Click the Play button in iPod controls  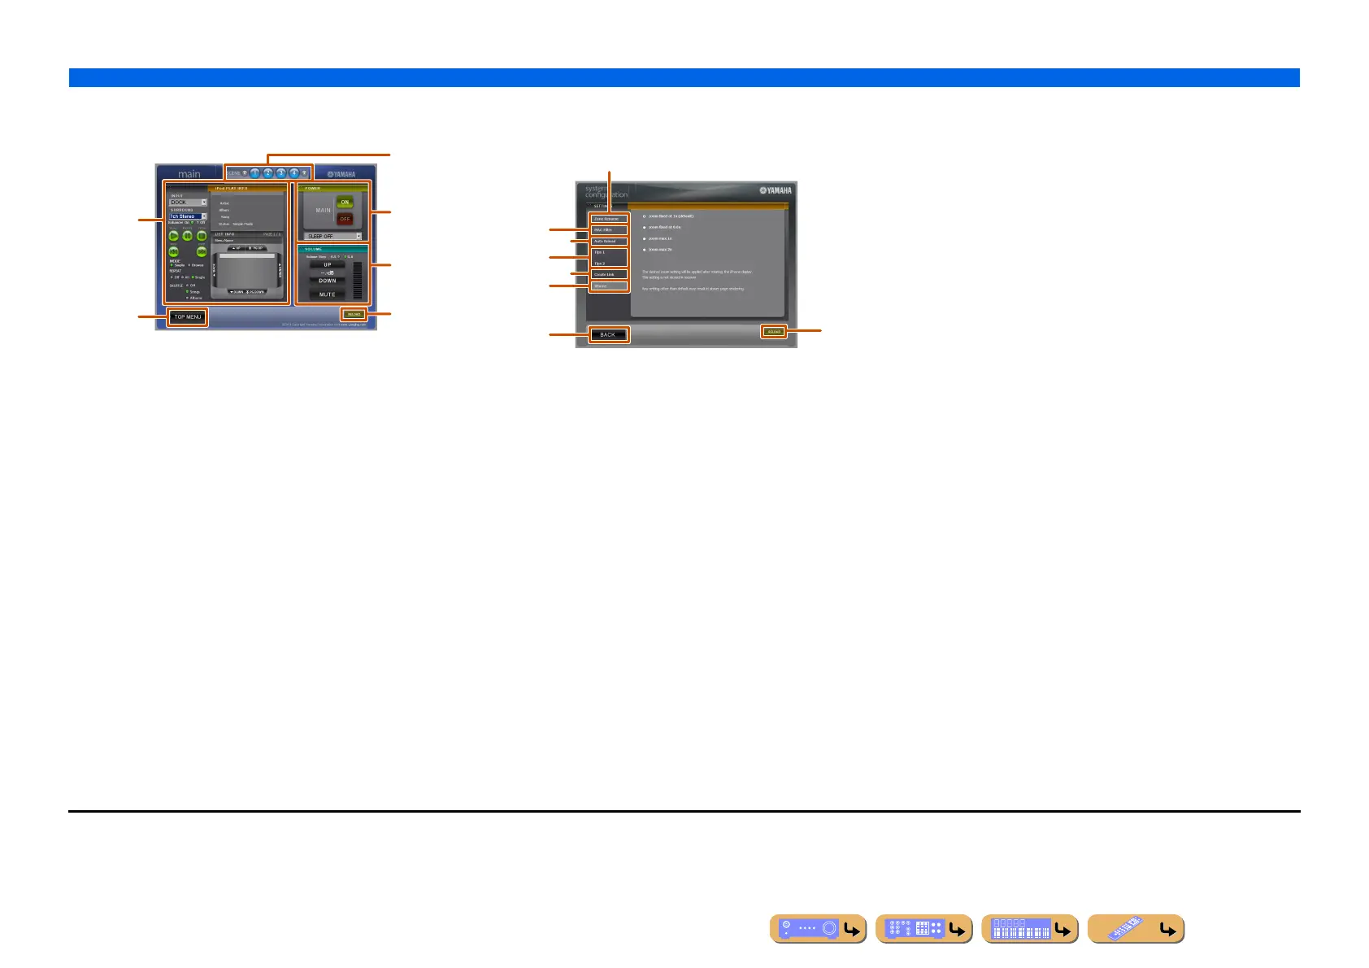[x=173, y=236]
